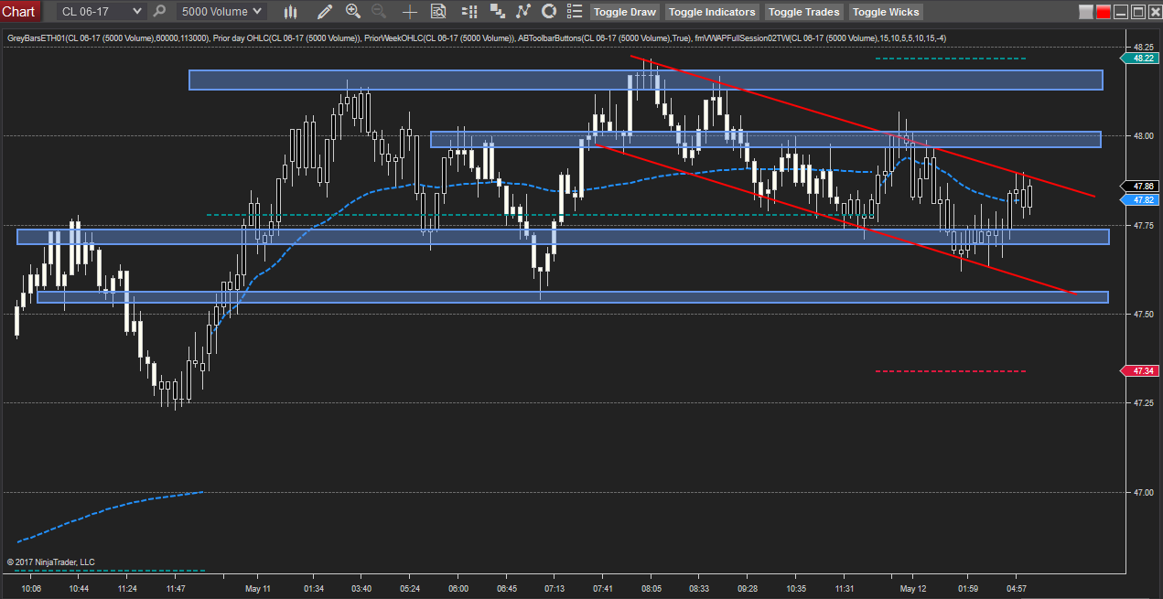Image resolution: width=1163 pixels, height=599 pixels.
Task: Select the lower red trend line
Action: tap(835, 218)
